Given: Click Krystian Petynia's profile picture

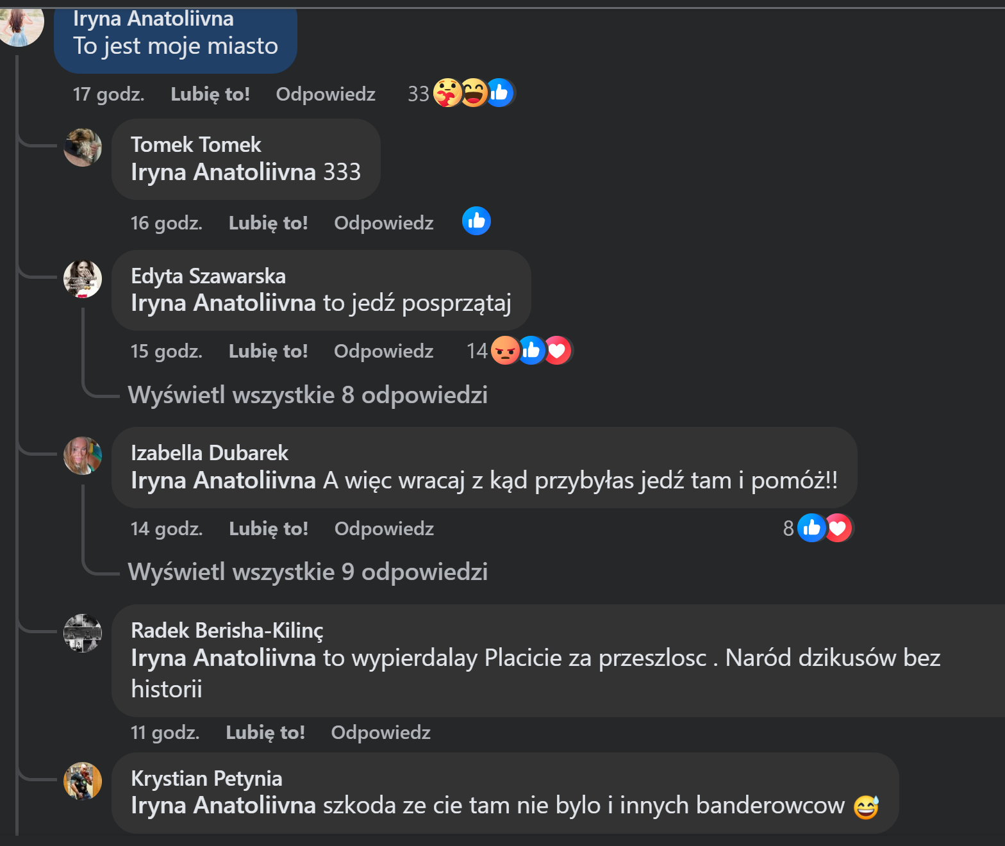Looking at the screenshot, I should [83, 781].
